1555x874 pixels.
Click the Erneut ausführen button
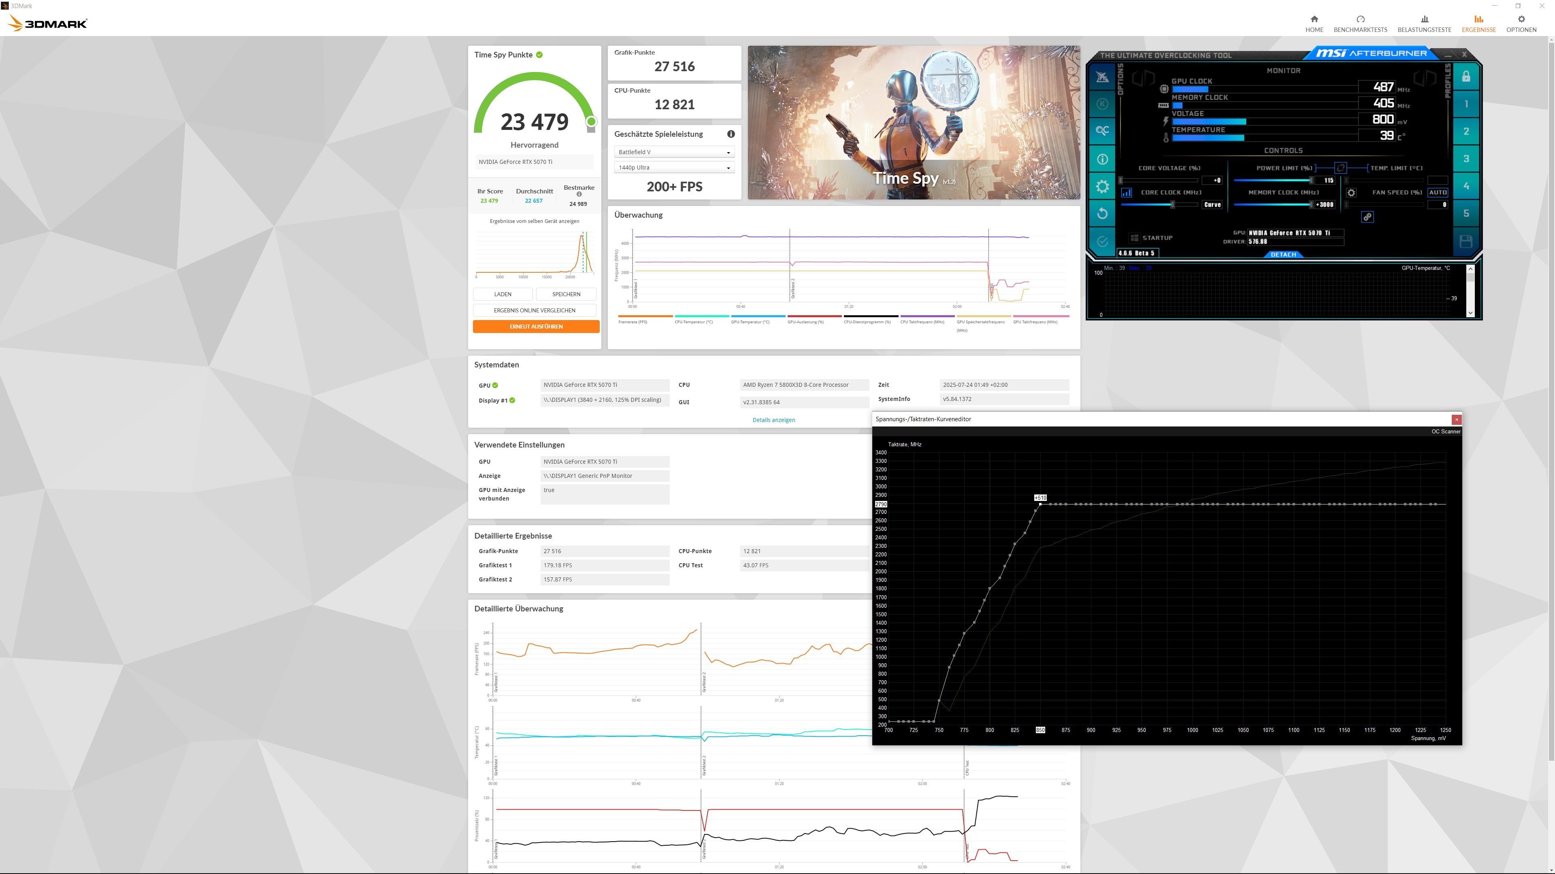click(x=535, y=326)
